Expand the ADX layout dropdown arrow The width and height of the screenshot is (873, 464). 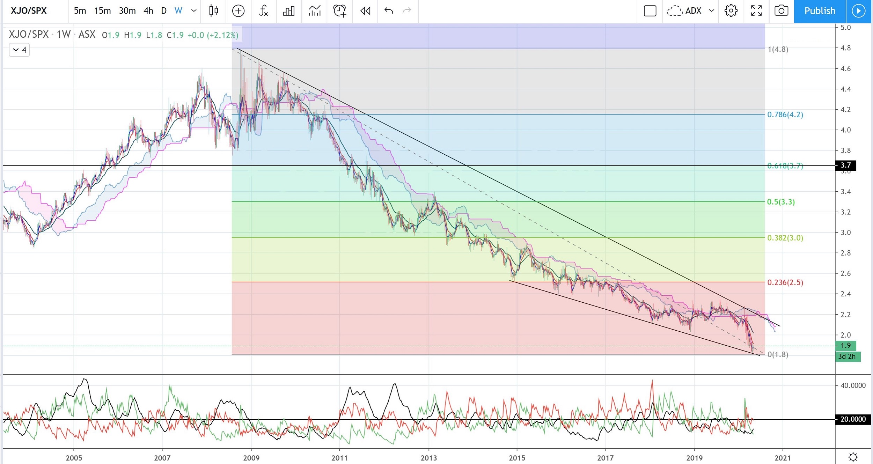point(711,11)
